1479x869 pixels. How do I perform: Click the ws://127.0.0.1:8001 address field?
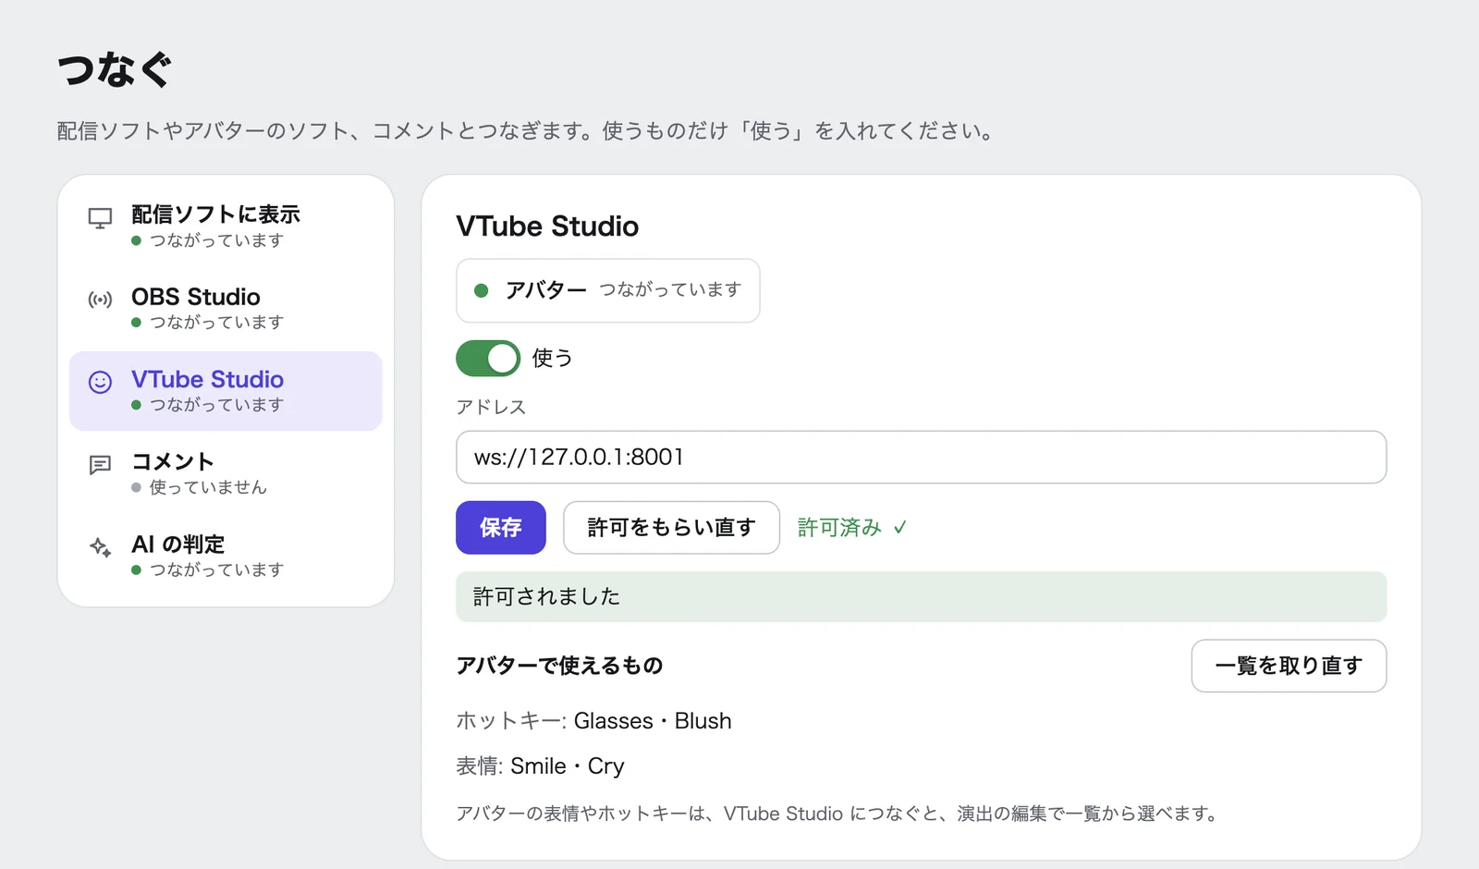(x=921, y=457)
